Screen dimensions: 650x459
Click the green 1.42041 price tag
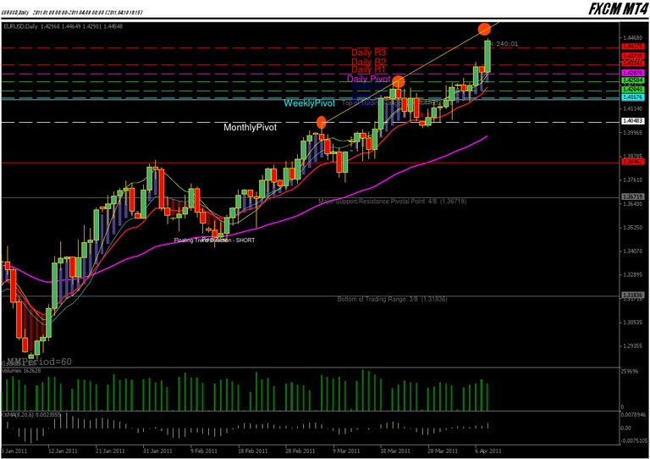pos(632,89)
